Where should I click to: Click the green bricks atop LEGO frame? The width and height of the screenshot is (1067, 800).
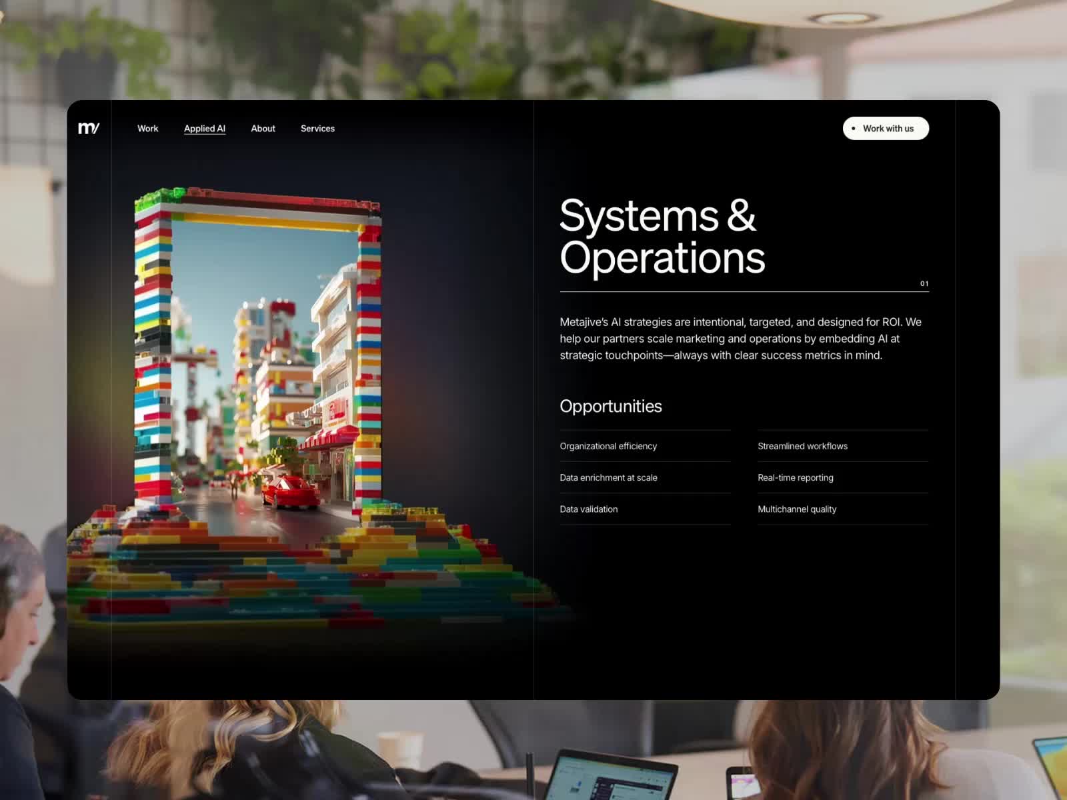pos(159,197)
